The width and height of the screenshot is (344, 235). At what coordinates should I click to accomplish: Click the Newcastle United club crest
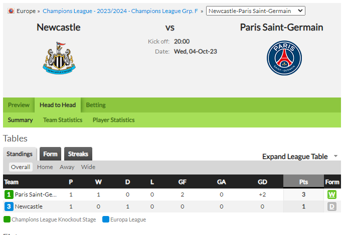coord(59,58)
